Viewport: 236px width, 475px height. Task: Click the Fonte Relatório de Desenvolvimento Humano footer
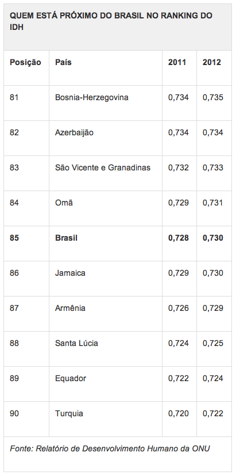pos(110,449)
